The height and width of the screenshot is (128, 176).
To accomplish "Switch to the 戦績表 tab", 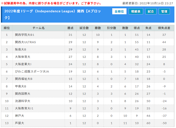I will point(136,11).
